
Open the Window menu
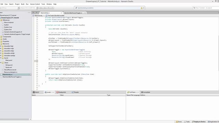[49, 4]
